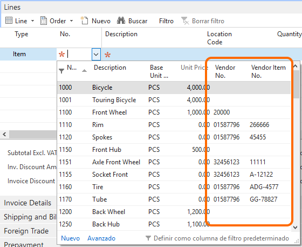Click the Nuevo new-line icon
The height and width of the screenshot is (247, 302).
84,21
